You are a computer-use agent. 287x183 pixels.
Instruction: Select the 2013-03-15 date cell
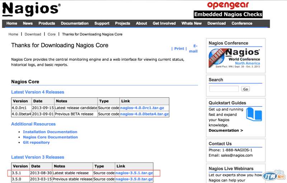coord(41,179)
